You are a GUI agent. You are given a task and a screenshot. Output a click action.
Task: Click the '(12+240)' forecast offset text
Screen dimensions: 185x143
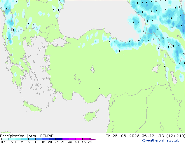coord(176,136)
